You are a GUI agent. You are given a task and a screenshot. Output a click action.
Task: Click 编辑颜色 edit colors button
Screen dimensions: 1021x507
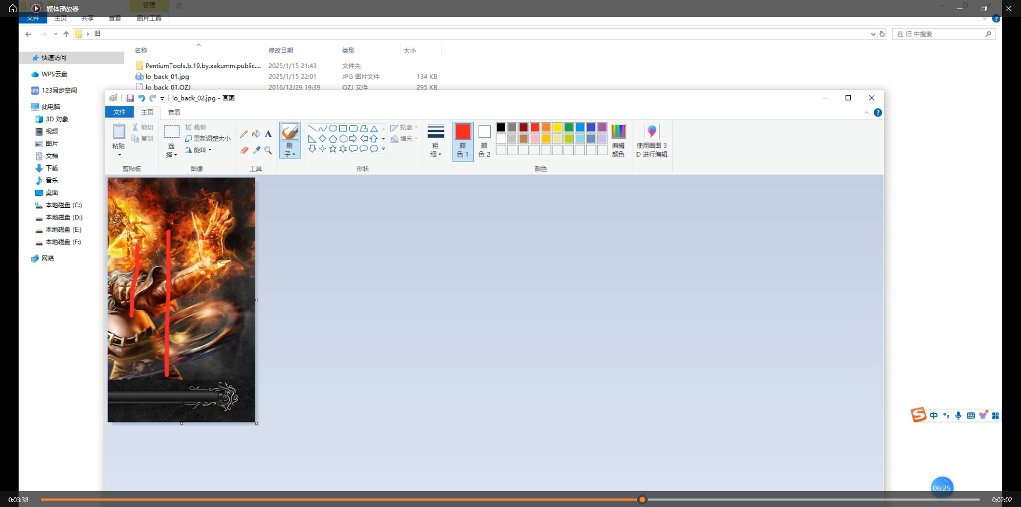(618, 141)
